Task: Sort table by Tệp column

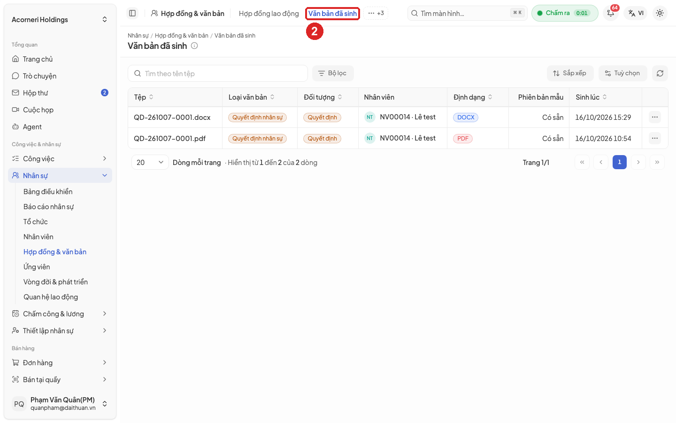Action: pos(144,97)
